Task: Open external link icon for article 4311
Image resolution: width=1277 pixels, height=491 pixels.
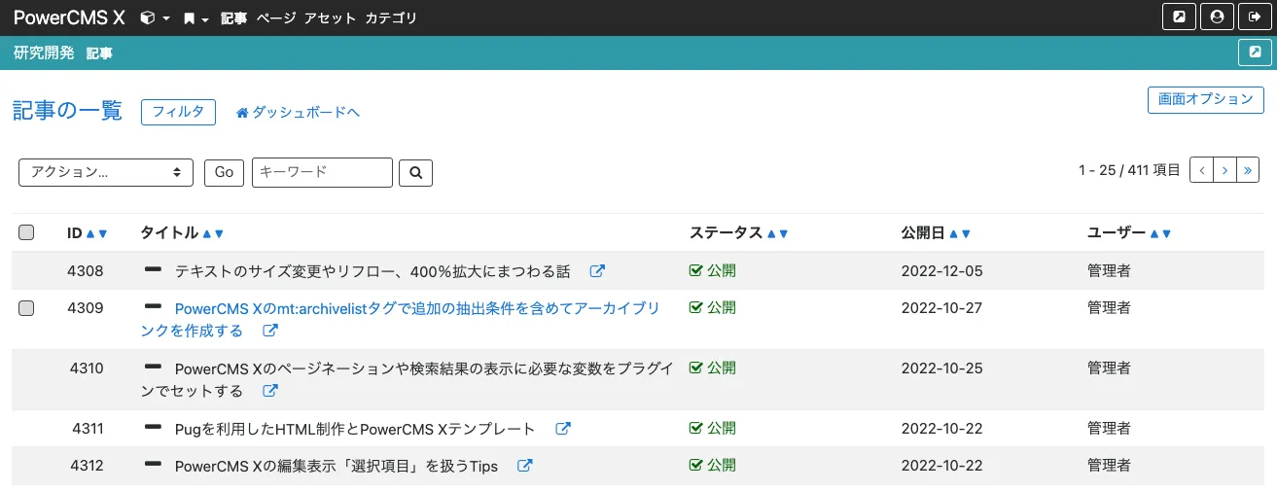Action: click(562, 429)
